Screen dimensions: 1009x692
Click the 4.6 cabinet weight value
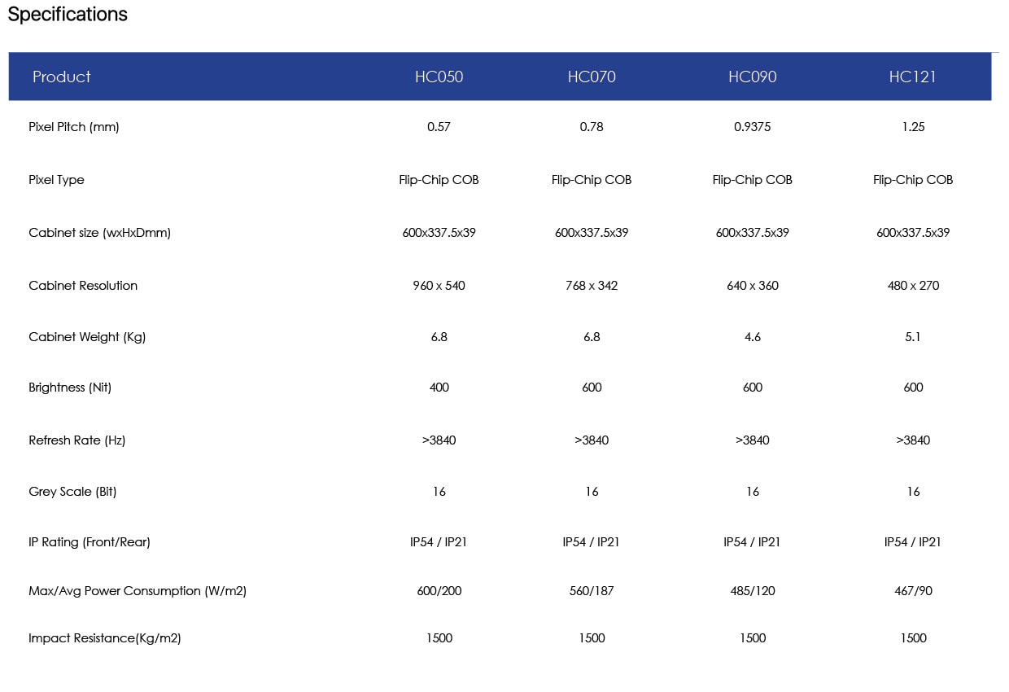(x=752, y=337)
